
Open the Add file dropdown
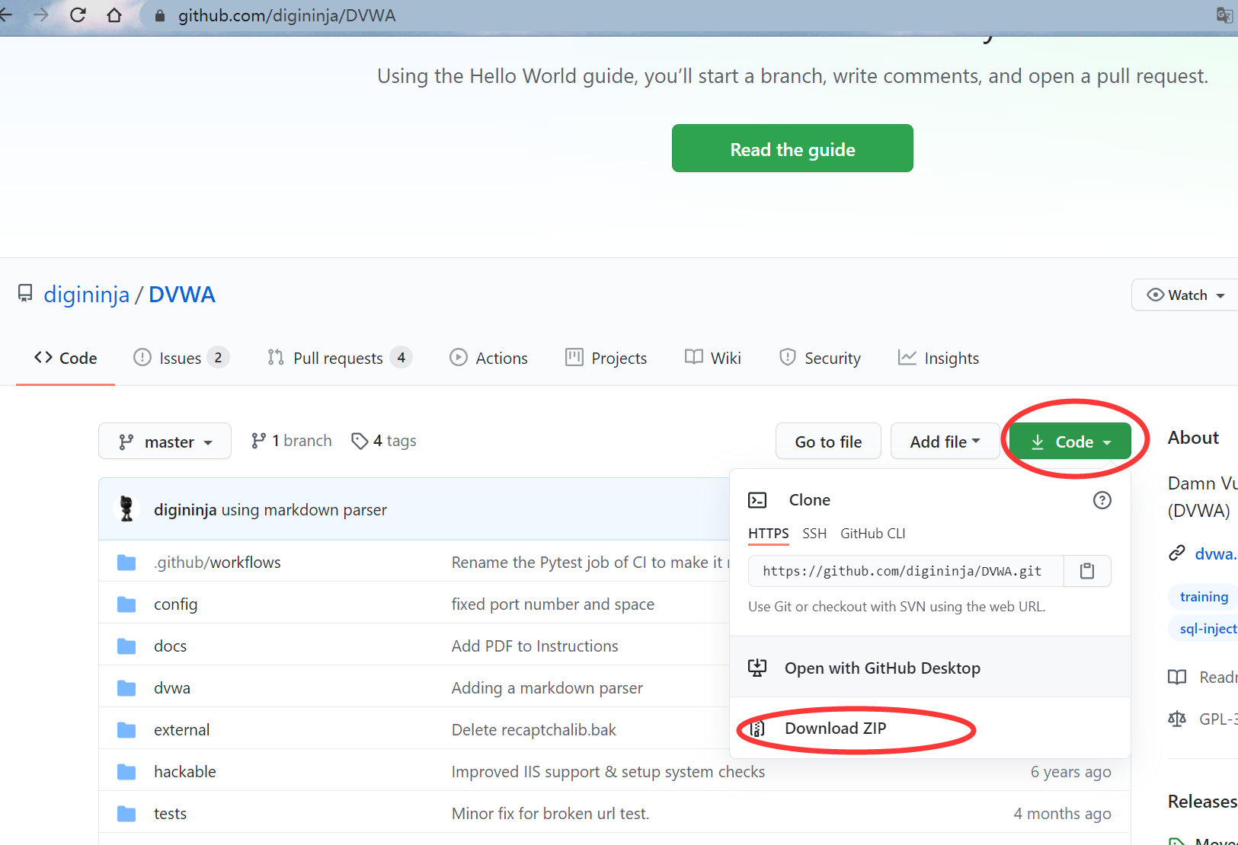[x=945, y=441]
